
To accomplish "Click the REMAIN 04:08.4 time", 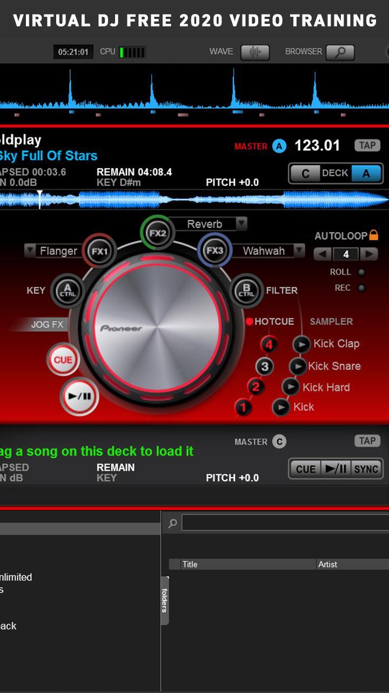I will pyautogui.click(x=135, y=172).
